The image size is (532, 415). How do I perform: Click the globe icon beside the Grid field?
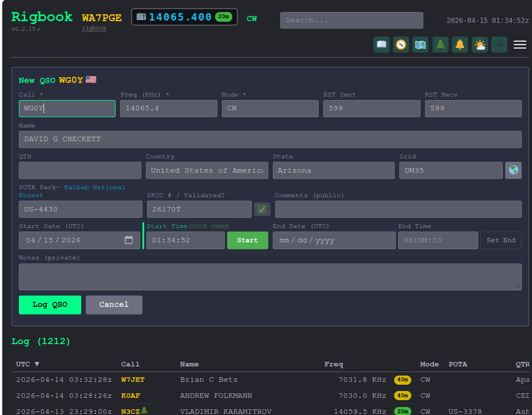(513, 170)
